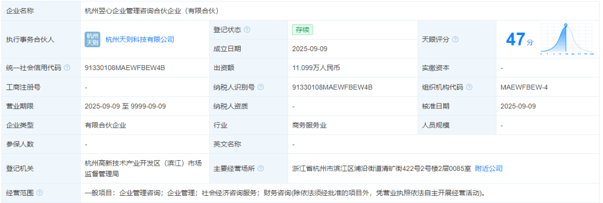This screenshot has height=203, width=603.
Task: Select credit code 91330108MAEWFBEW4B under 统一社会信用代码
Action: pyautogui.click(x=125, y=68)
